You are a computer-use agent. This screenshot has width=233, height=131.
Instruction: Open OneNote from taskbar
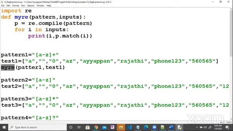click(x=112, y=127)
